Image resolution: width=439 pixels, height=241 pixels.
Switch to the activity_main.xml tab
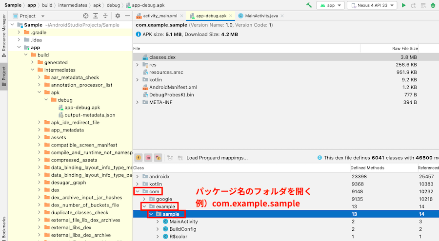click(x=160, y=16)
